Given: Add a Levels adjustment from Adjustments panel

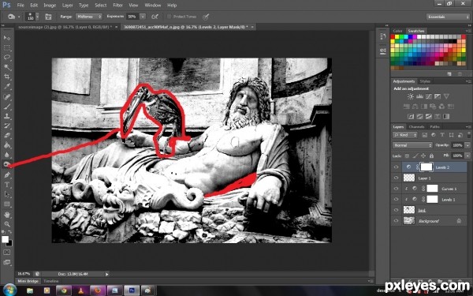Looking at the screenshot, I should pos(419,96).
